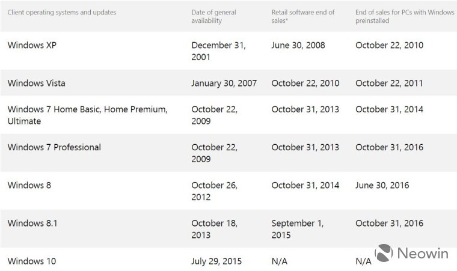Select the June 30, 2016 cell
This screenshot has height=271, width=457.
(x=382, y=185)
